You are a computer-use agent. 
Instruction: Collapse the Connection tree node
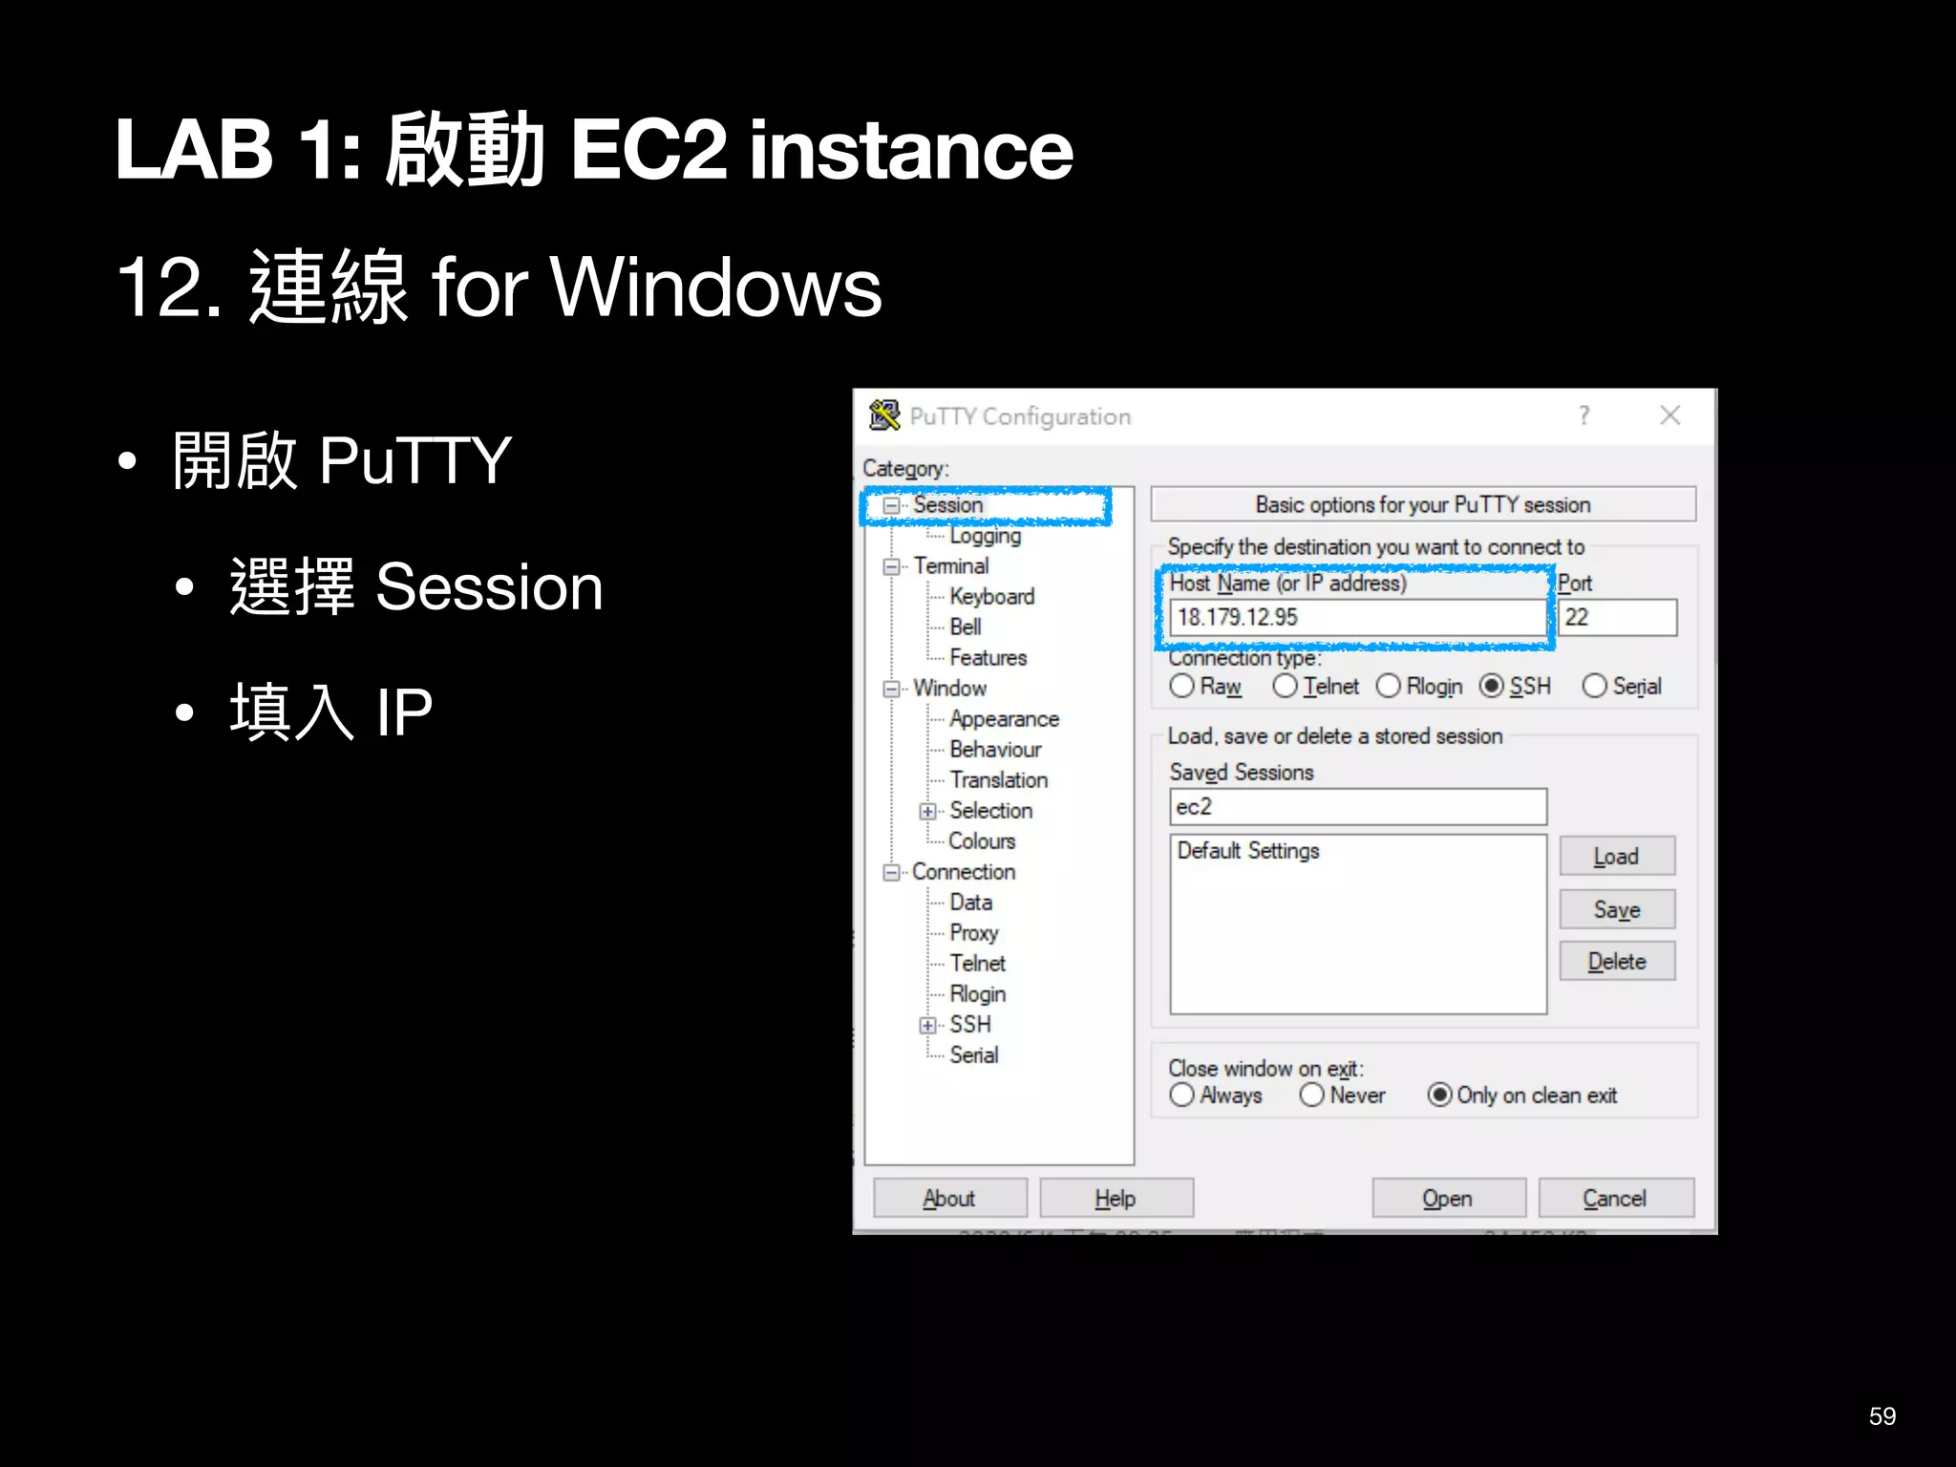pyautogui.click(x=891, y=872)
